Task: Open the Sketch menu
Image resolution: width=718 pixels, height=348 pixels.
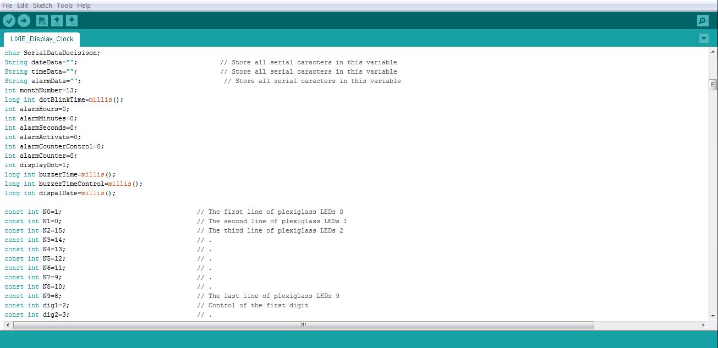Action: coord(42,5)
